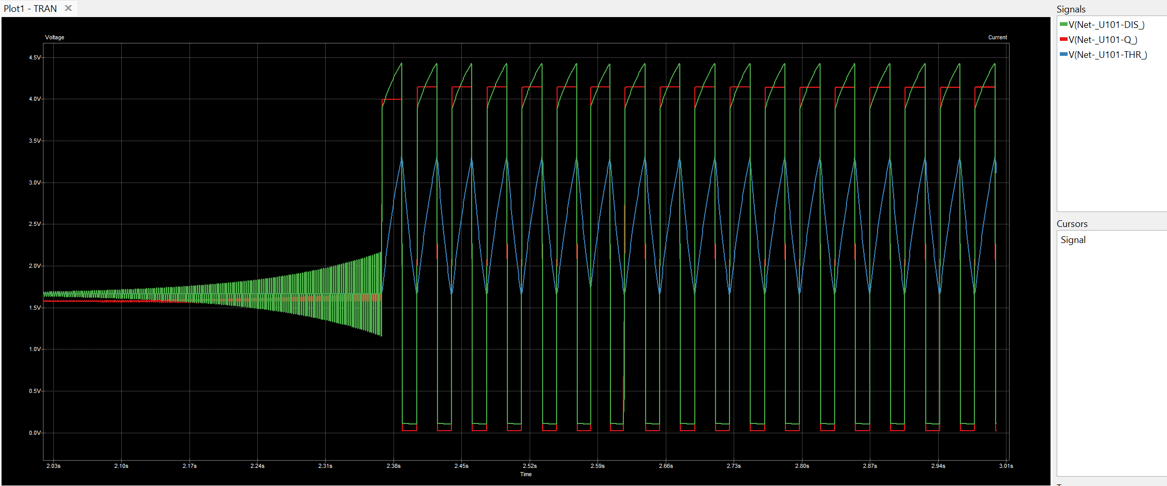Image resolution: width=1167 pixels, height=486 pixels.
Task: Click the 4.5V voltage axis tick
Action: [35, 57]
